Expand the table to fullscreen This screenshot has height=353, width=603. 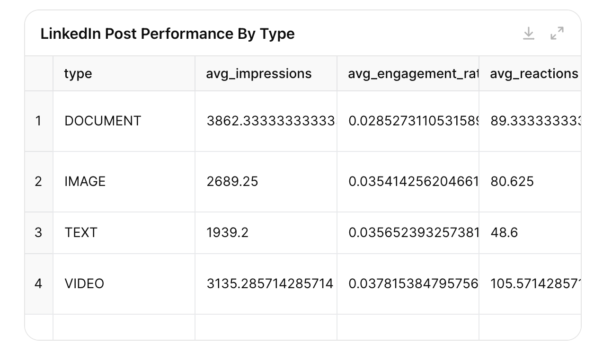coord(557,34)
